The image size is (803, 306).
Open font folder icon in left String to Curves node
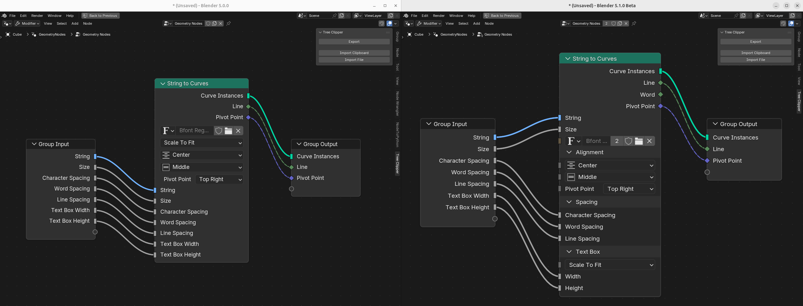pyautogui.click(x=228, y=131)
